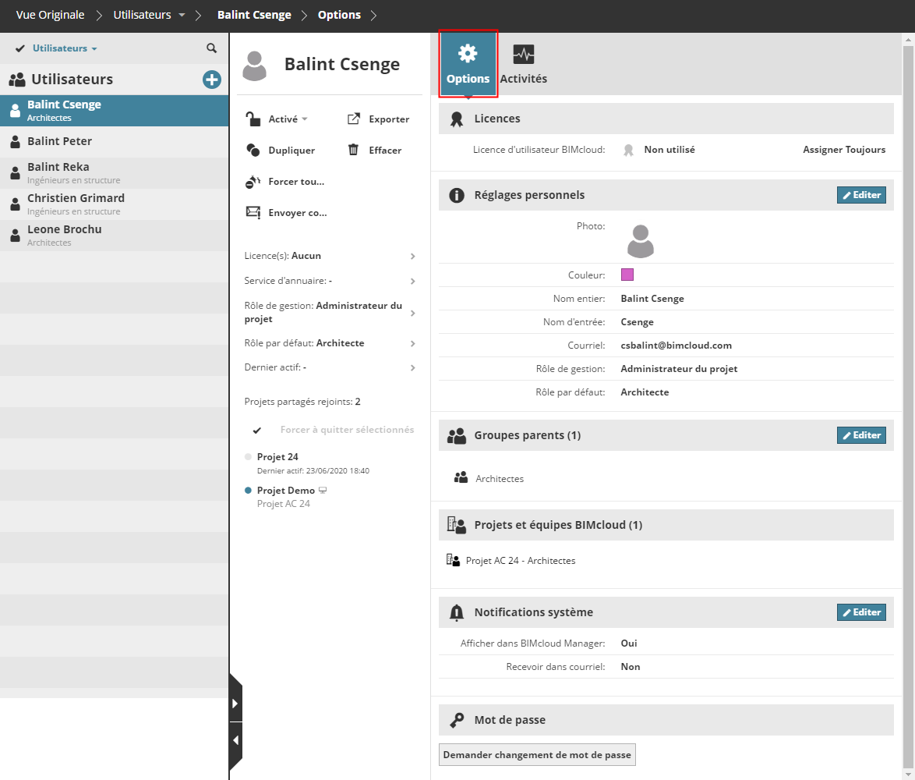Click the force logout icon
The width and height of the screenshot is (915, 780).
click(253, 182)
